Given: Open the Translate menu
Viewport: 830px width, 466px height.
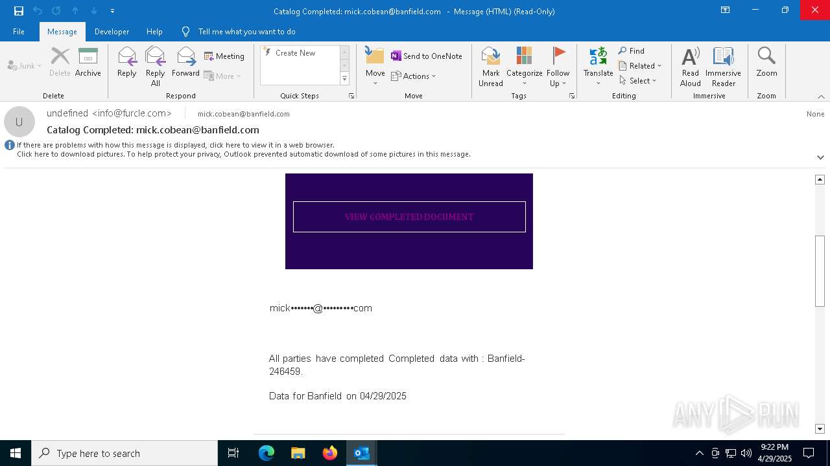Looking at the screenshot, I should pos(598,67).
